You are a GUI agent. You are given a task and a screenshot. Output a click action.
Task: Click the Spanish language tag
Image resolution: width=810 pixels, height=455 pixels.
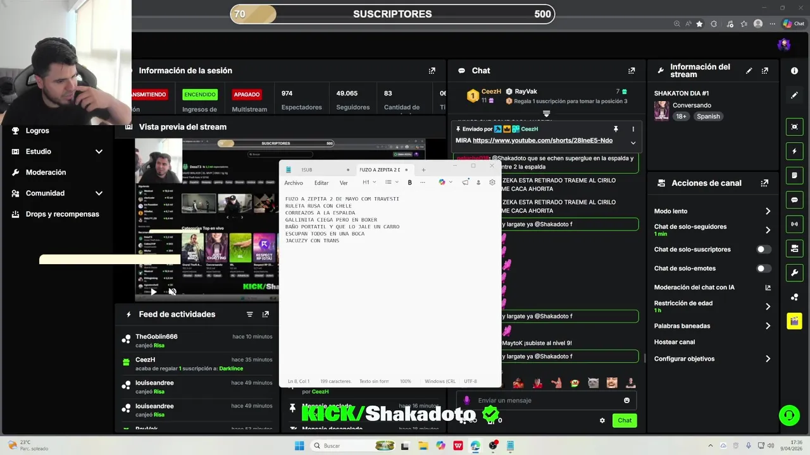(x=708, y=116)
